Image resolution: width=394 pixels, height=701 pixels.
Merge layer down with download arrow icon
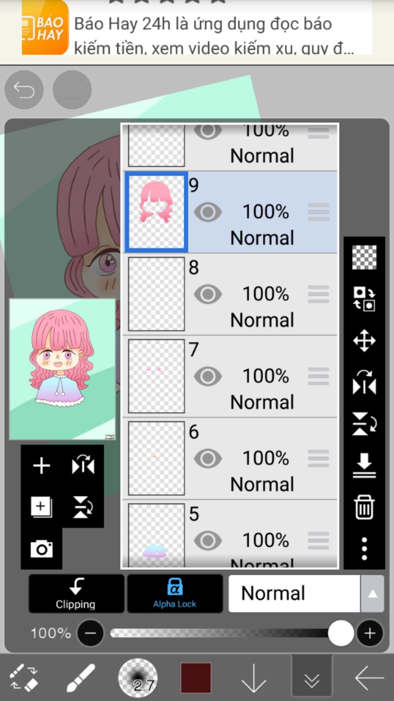[x=364, y=466]
